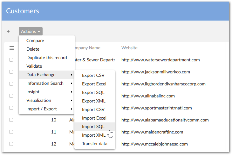Choose Export SQL

(95, 92)
